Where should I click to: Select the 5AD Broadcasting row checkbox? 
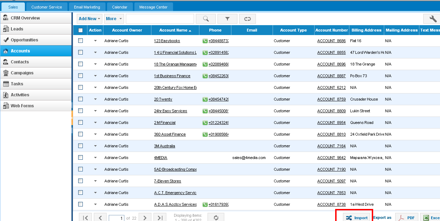tap(80, 169)
